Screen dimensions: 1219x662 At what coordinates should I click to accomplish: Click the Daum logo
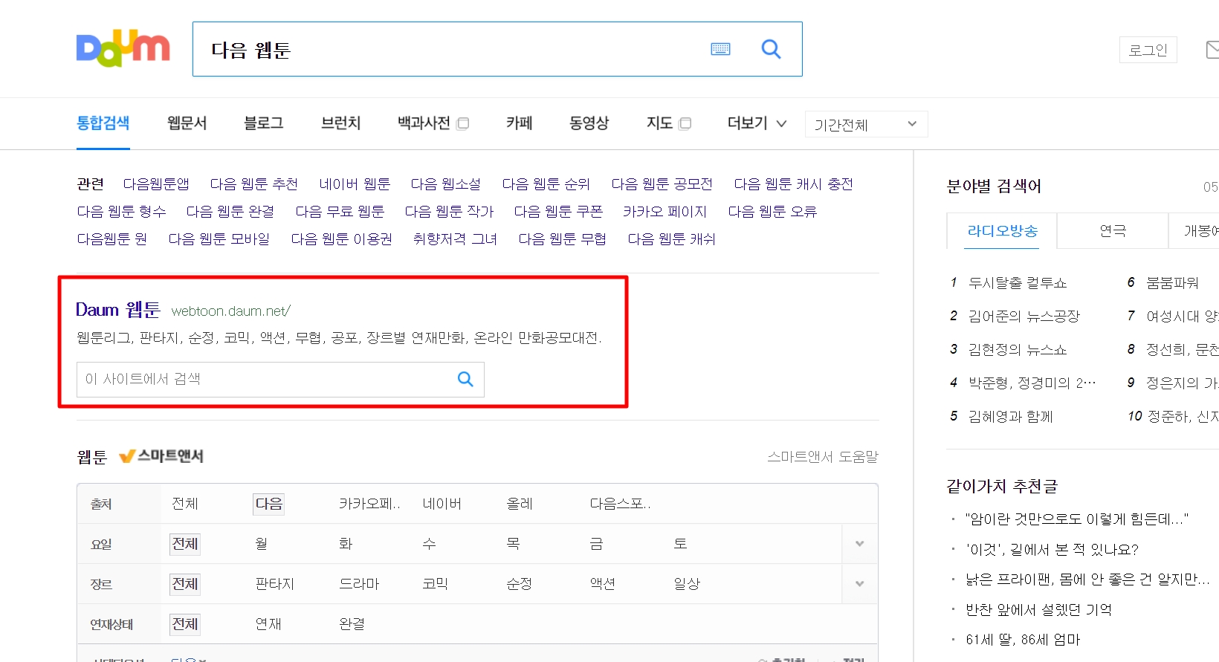(123, 48)
